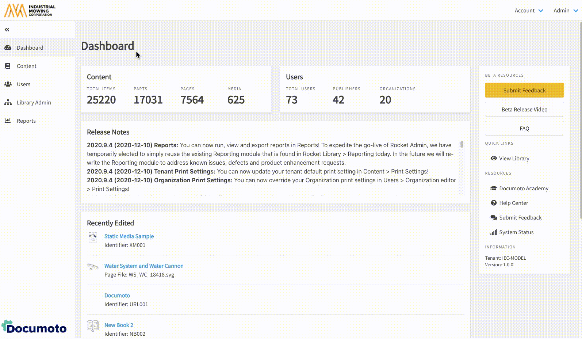582x339 pixels.
Task: Expand the Admin dropdown menu
Action: tap(565, 11)
